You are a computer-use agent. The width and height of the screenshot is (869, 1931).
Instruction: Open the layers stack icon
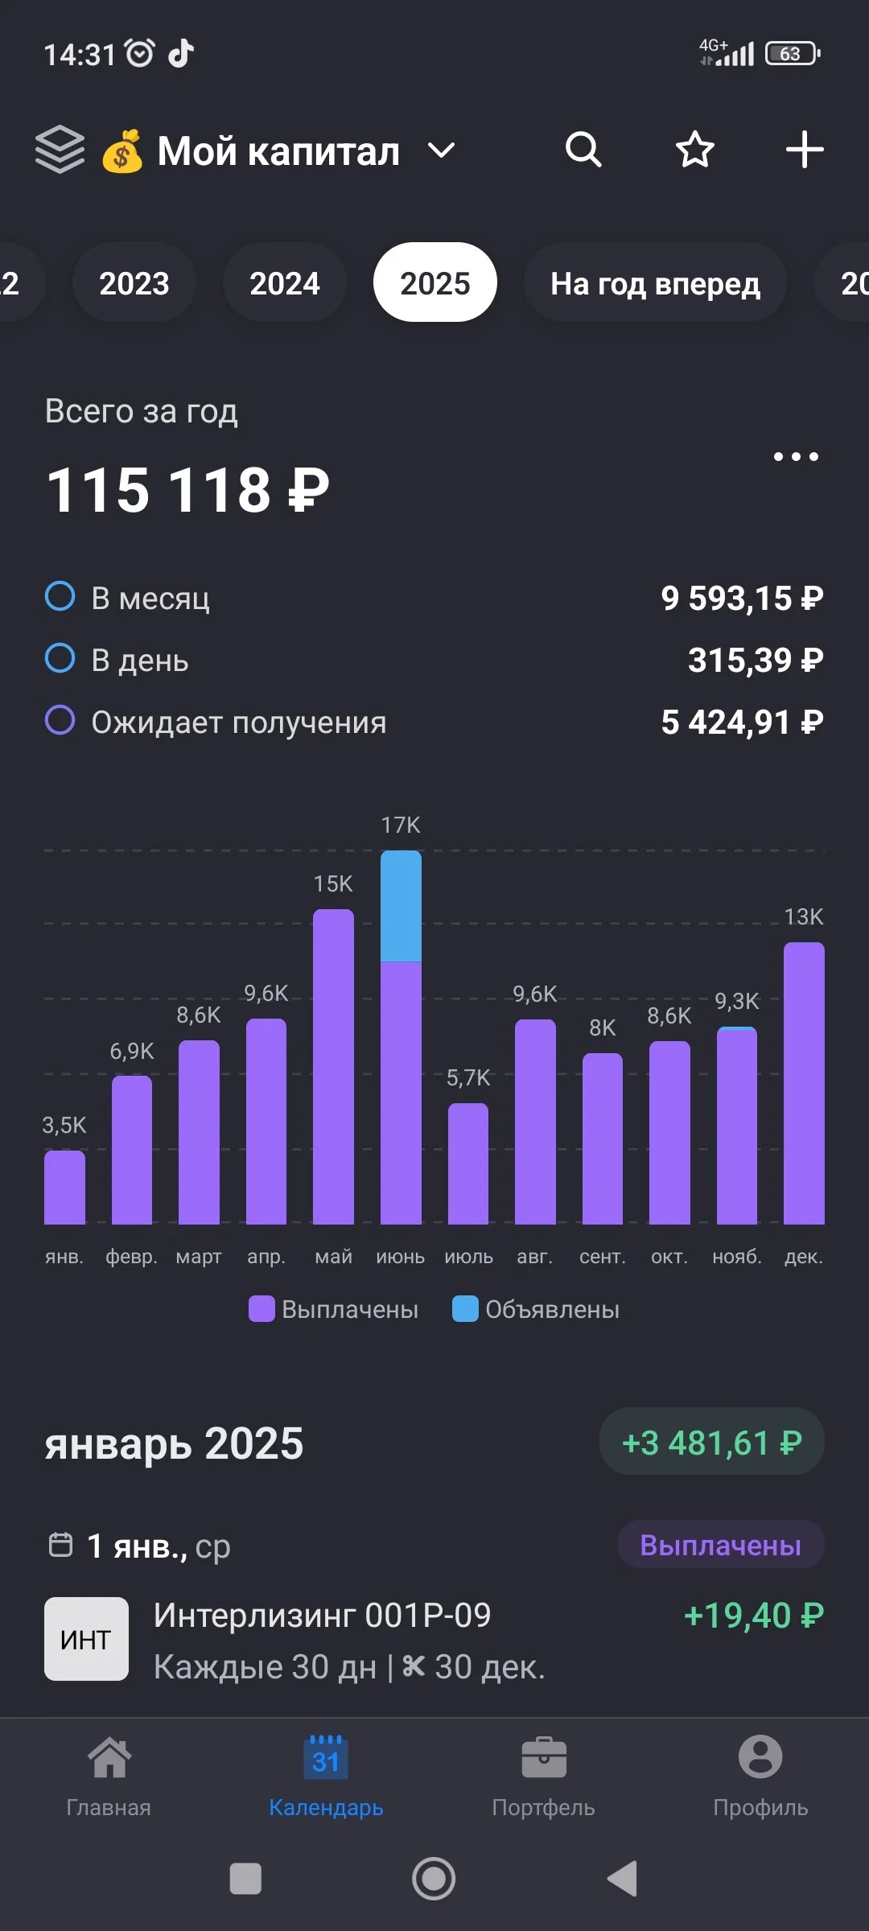click(60, 150)
